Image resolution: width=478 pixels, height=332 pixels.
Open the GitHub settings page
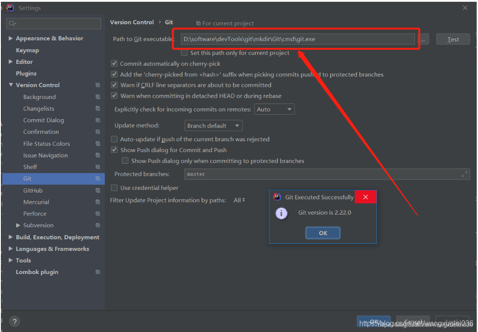(x=33, y=191)
